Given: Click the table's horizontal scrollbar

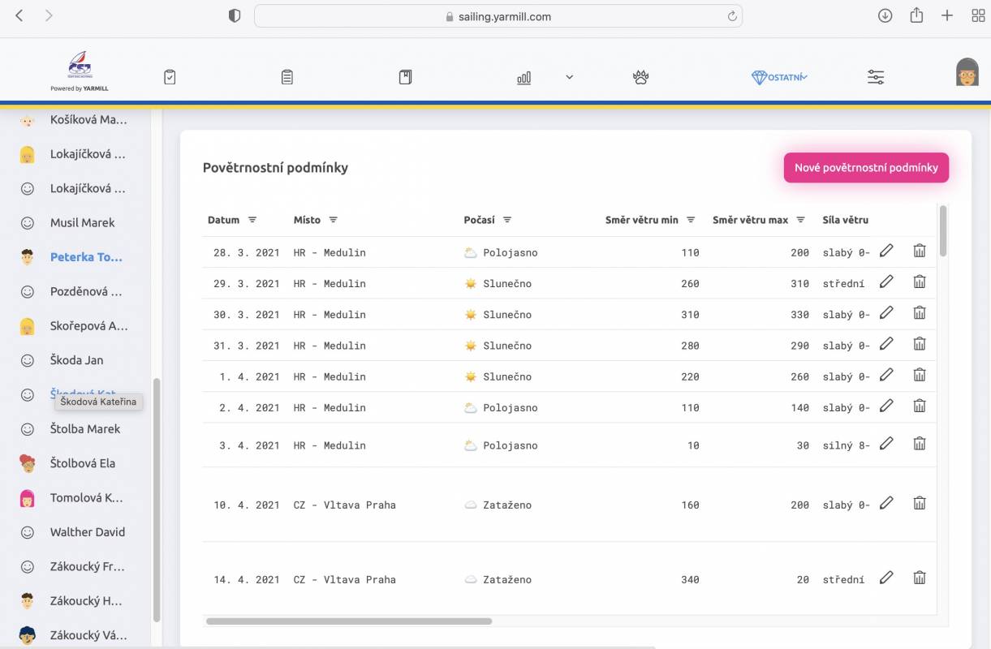Looking at the screenshot, I should 349,621.
